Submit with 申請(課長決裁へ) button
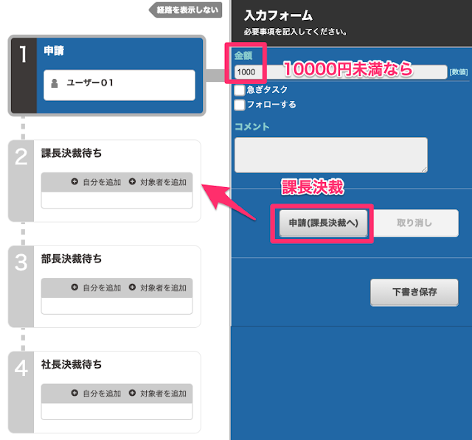Screen dimensions: 472x440 (x=323, y=223)
